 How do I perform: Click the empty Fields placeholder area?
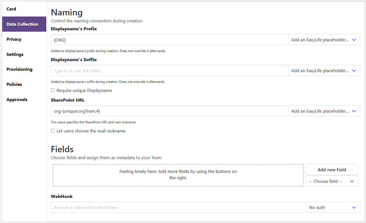[x=178, y=175]
